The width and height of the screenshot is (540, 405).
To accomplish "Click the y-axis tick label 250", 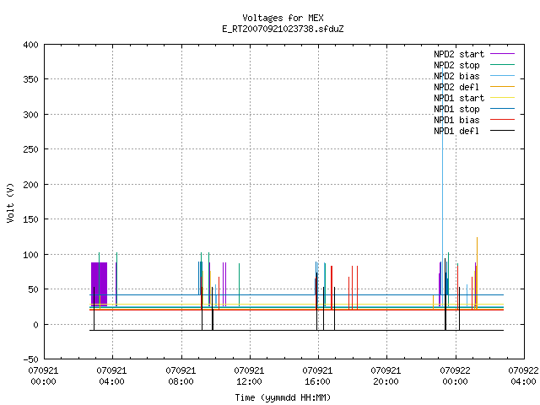I will tap(30, 149).
